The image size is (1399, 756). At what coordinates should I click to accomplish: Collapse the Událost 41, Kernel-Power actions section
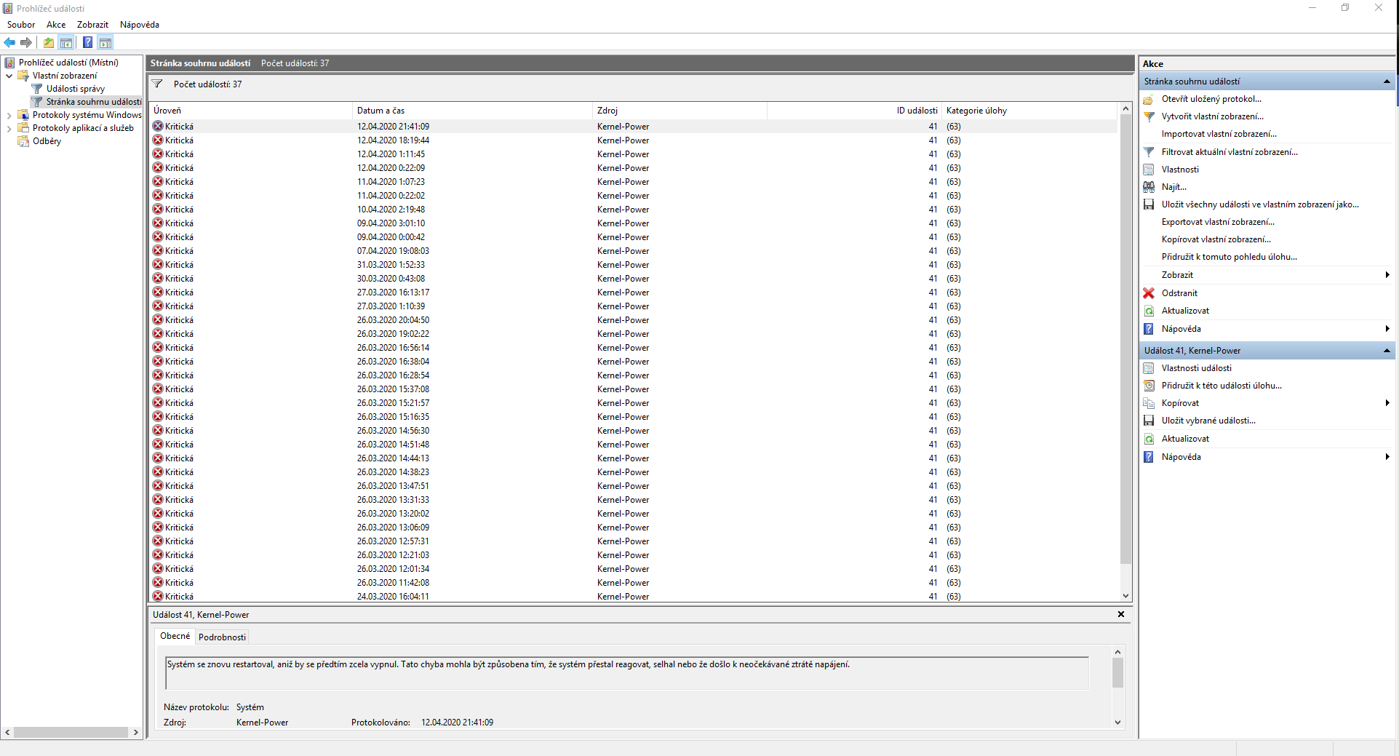click(1387, 351)
